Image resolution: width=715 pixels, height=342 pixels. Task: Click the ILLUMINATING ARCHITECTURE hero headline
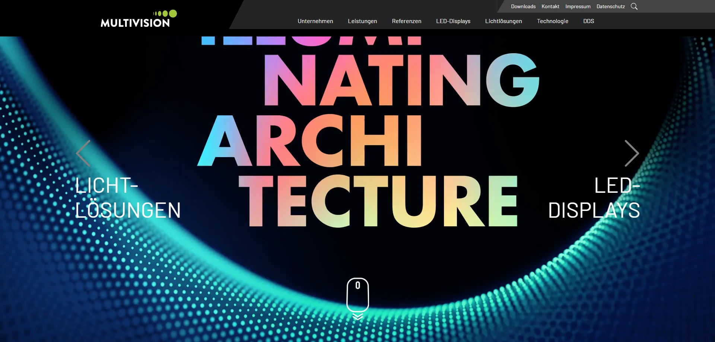(x=368, y=132)
